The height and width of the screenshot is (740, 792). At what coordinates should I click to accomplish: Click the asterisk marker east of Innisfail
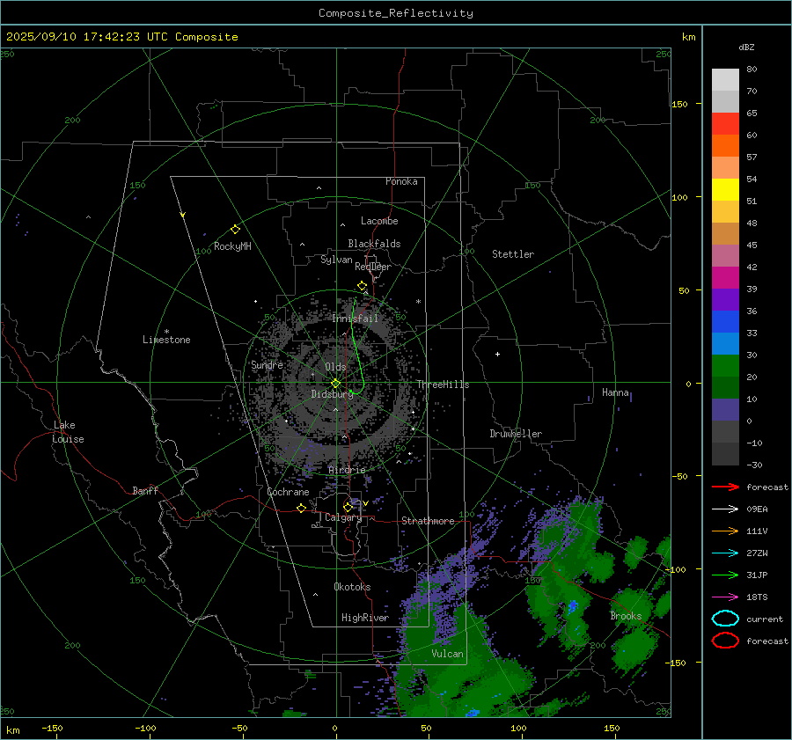[418, 302]
